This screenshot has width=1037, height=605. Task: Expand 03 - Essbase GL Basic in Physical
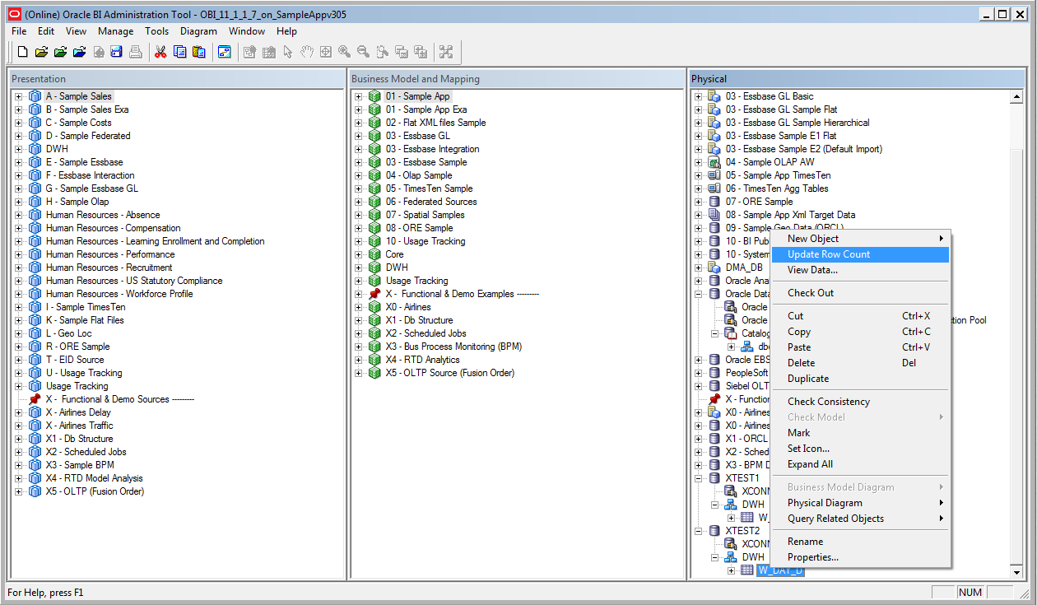(x=699, y=96)
